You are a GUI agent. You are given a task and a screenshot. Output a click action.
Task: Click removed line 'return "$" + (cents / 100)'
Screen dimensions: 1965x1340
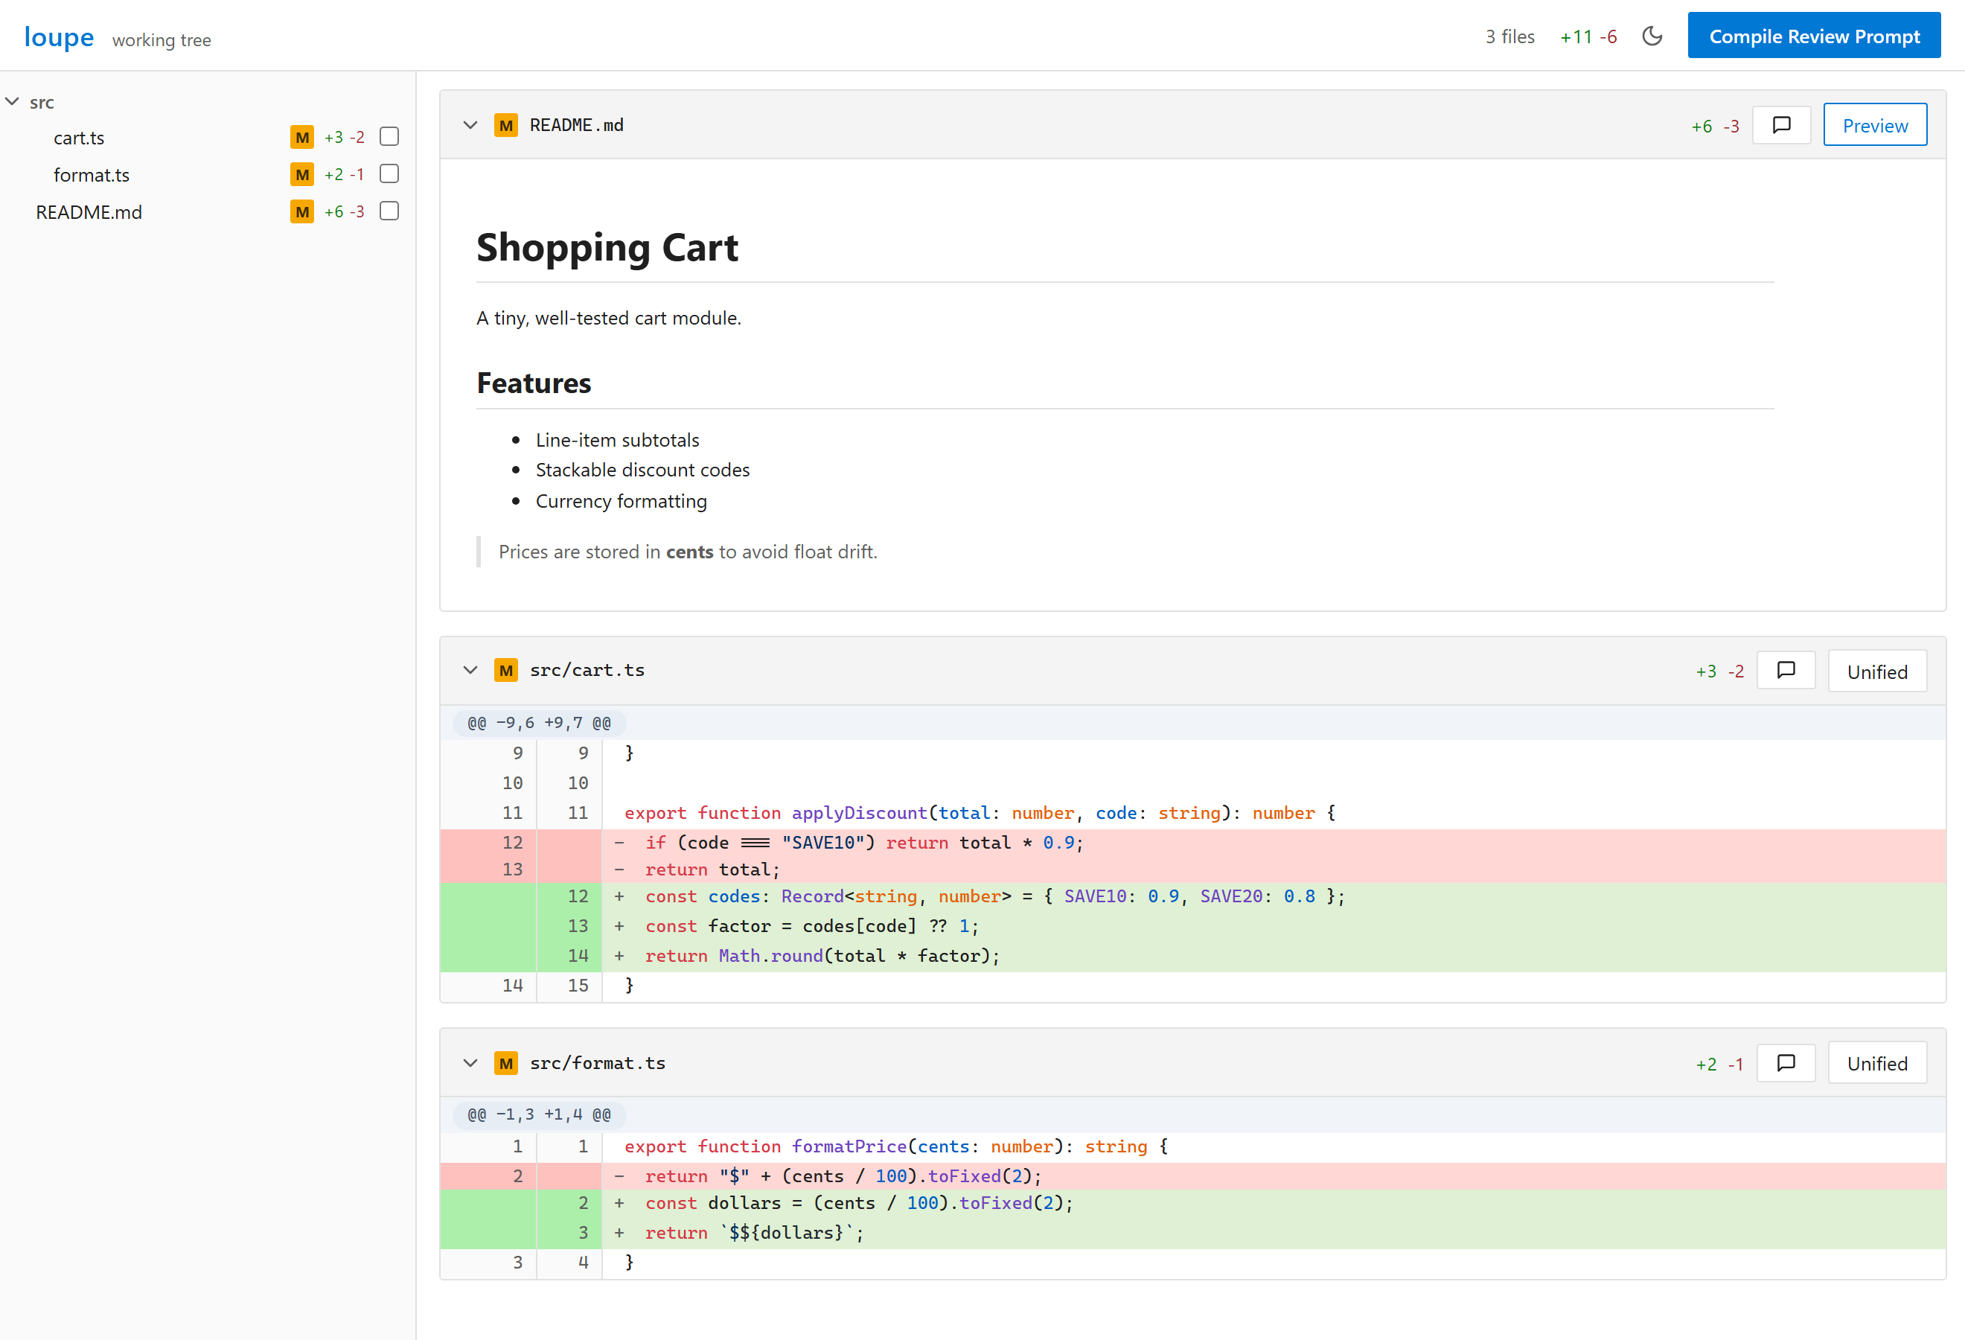click(x=1192, y=1176)
